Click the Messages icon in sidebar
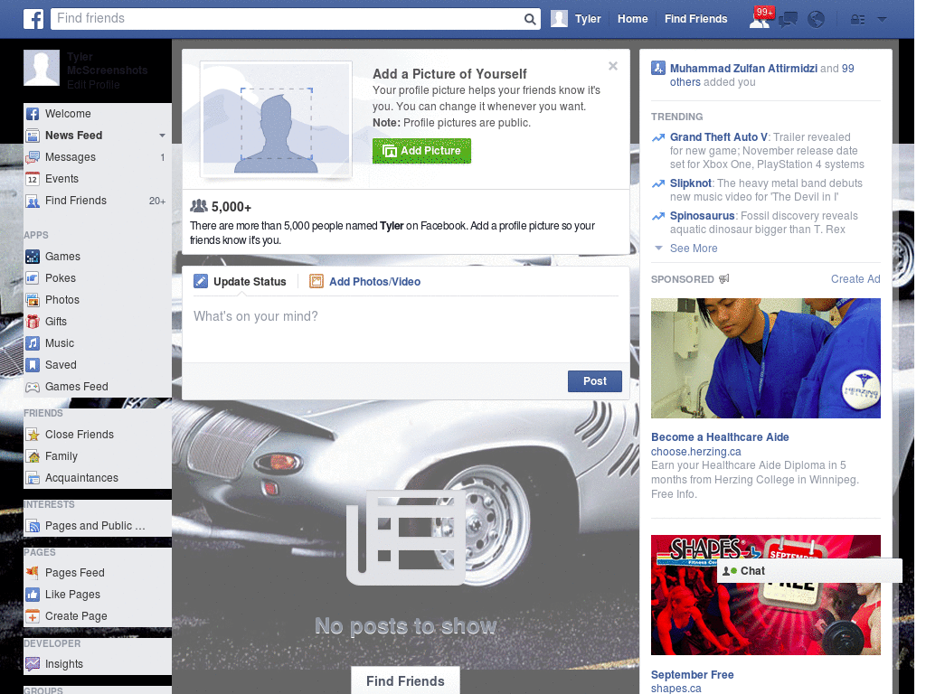The width and height of the screenshot is (926, 694). tap(33, 157)
